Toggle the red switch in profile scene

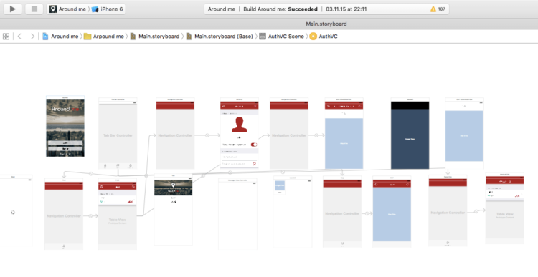coord(254,145)
